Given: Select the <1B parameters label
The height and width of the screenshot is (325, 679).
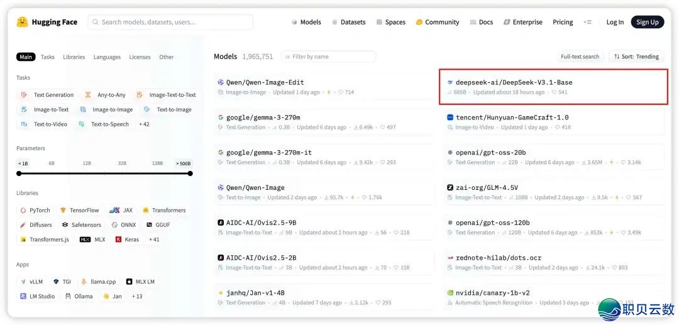Looking at the screenshot, I should [x=23, y=163].
